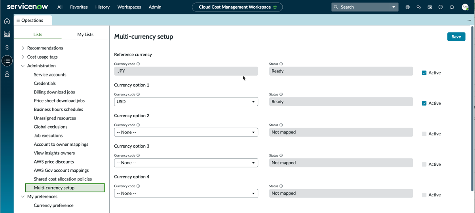Click the JPY reference currency field
This screenshot has height=213, width=475.
click(x=186, y=71)
